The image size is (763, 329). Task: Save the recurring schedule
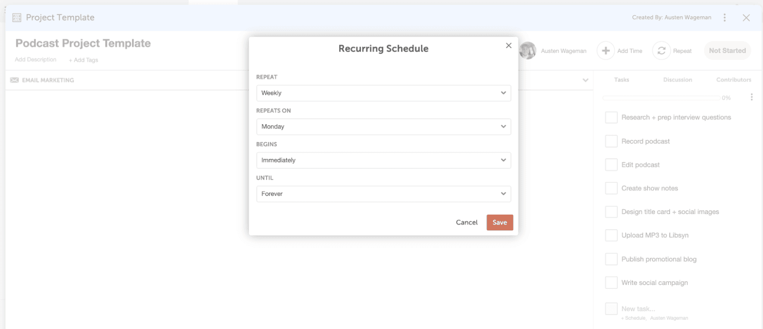[500, 222]
